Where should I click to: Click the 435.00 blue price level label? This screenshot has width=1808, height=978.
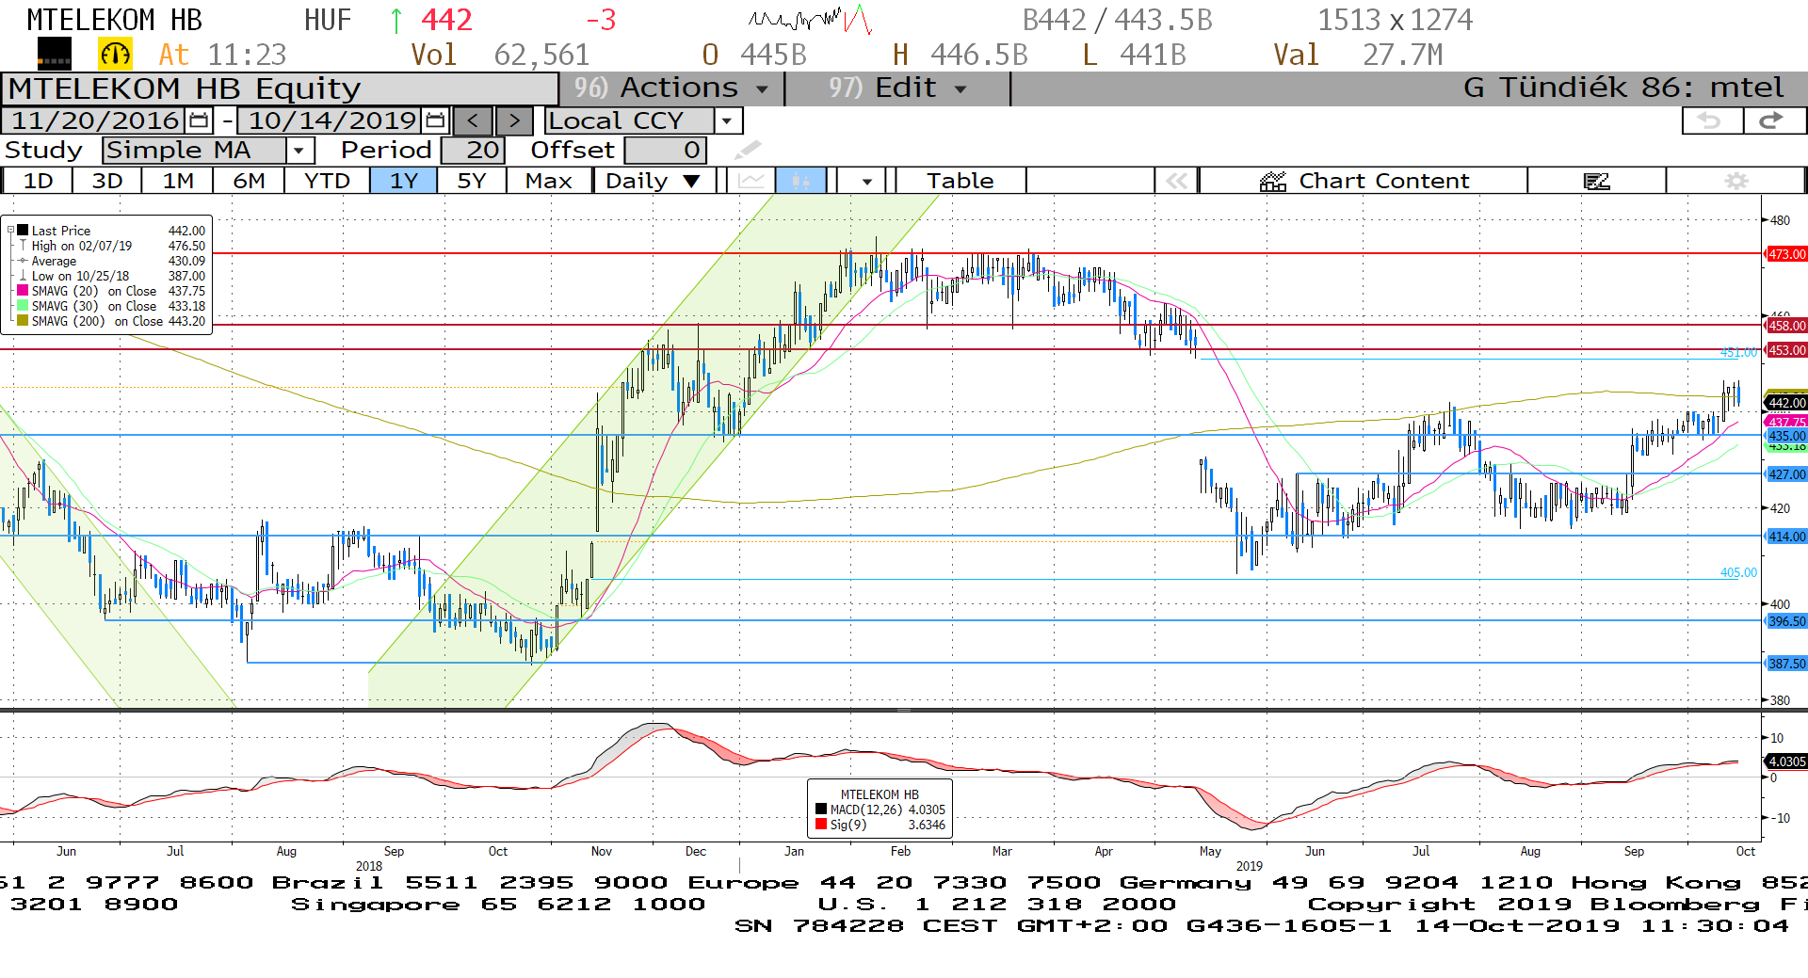coord(1786,436)
